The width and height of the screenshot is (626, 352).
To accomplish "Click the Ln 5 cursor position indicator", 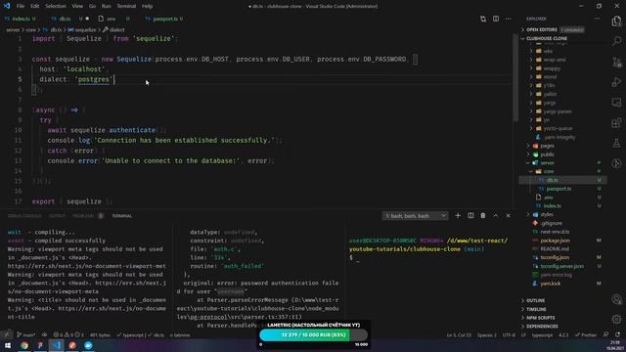I will coord(459,334).
